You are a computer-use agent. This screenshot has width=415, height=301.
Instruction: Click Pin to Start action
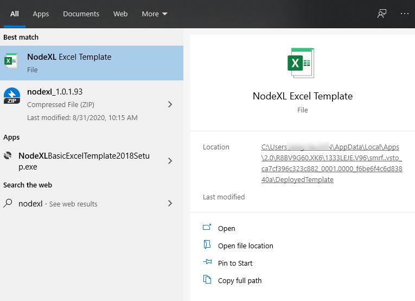tap(235, 263)
